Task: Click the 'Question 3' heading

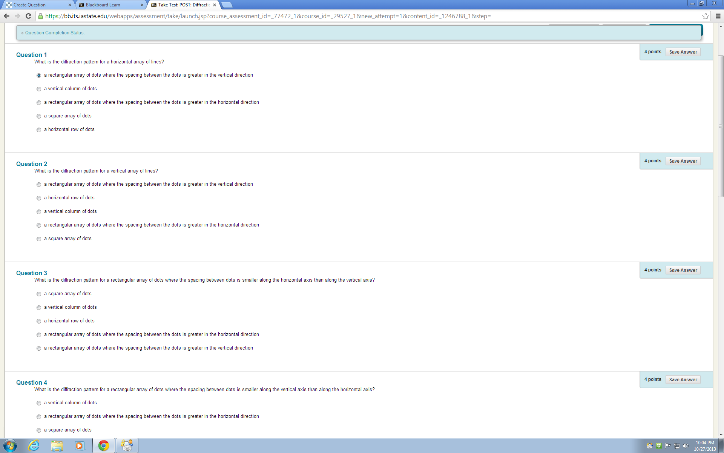Action: coord(32,273)
